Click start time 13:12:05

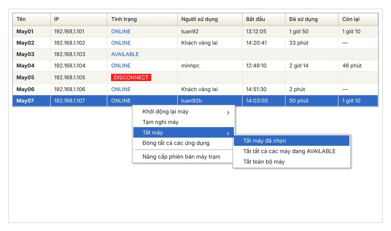(256, 32)
